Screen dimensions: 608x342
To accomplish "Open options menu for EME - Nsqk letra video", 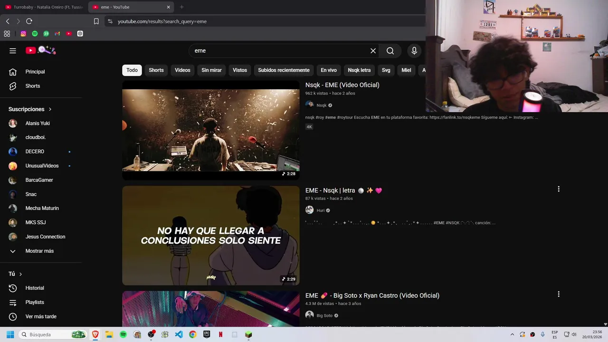I will click(559, 189).
